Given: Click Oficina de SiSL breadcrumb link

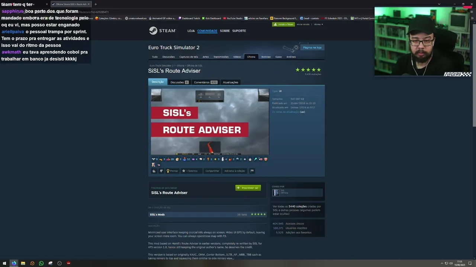Looking at the screenshot, I should tap(194, 66).
